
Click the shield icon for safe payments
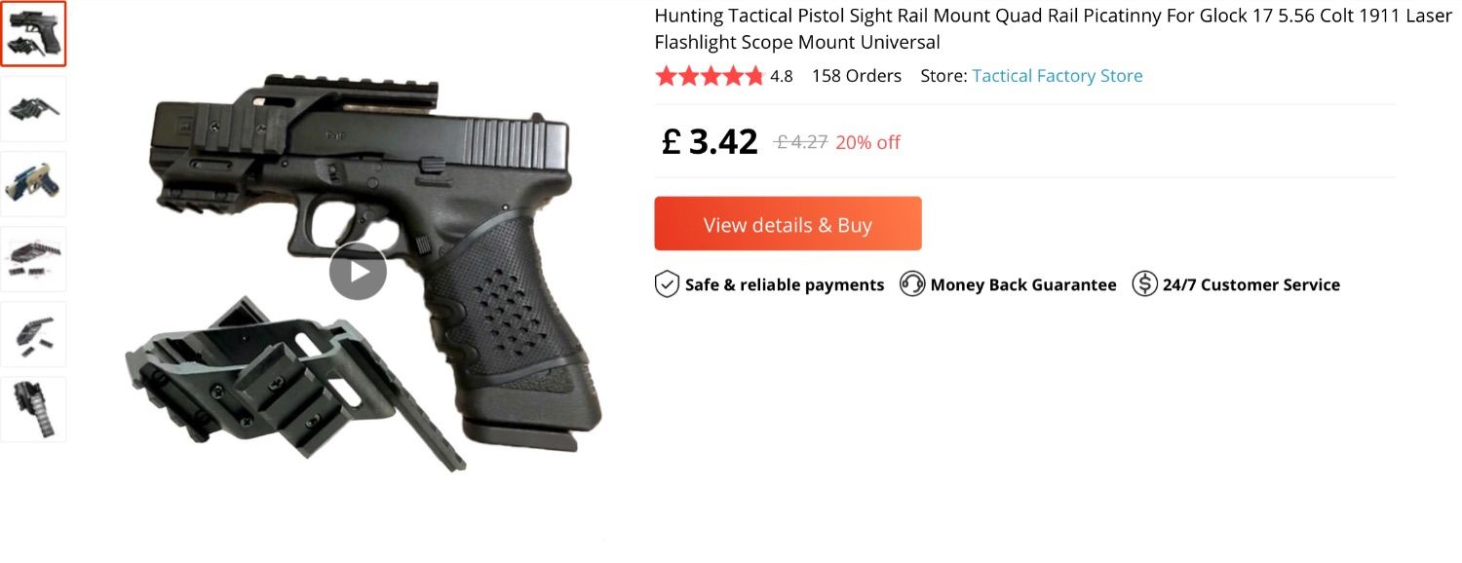click(667, 284)
